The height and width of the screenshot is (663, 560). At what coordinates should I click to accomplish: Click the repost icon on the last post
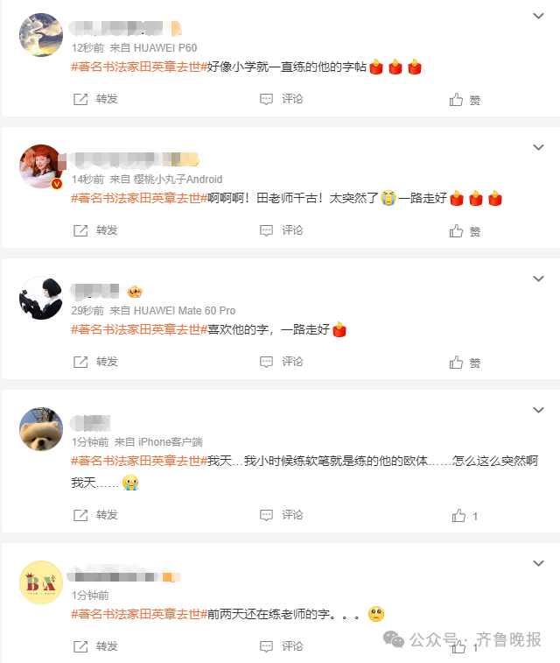pyautogui.click(x=80, y=647)
